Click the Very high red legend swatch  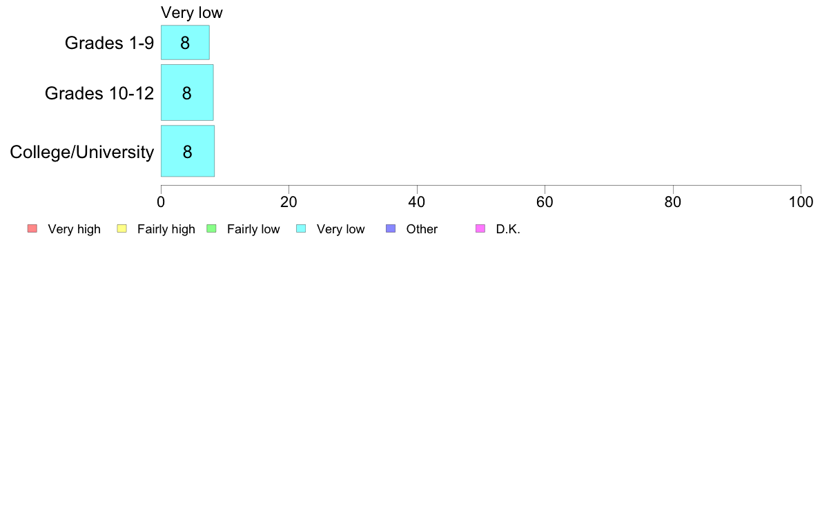pos(32,228)
